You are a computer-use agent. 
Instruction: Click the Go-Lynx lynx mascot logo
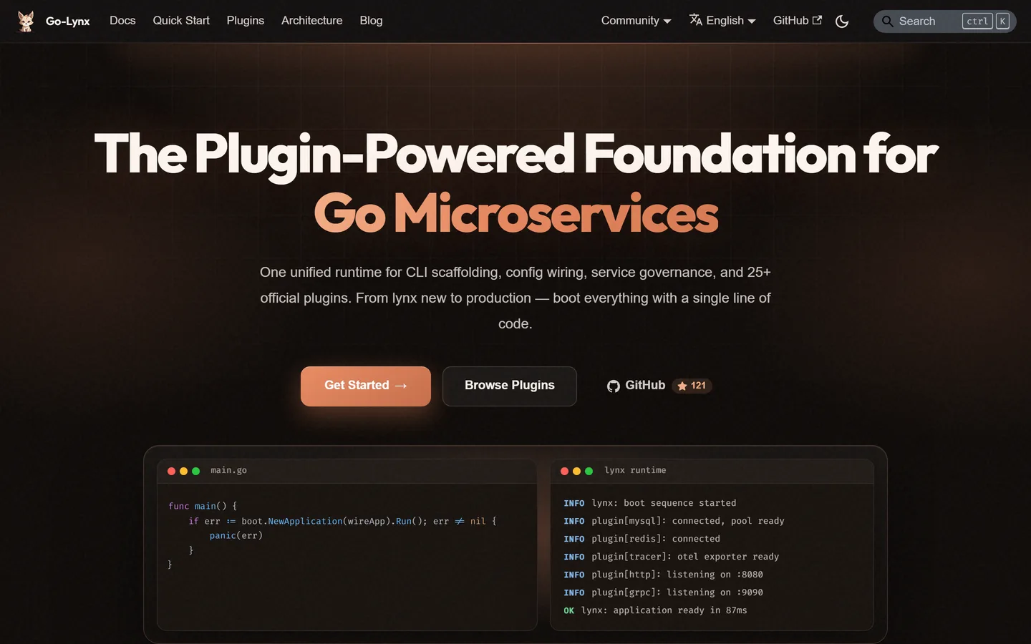click(x=26, y=21)
